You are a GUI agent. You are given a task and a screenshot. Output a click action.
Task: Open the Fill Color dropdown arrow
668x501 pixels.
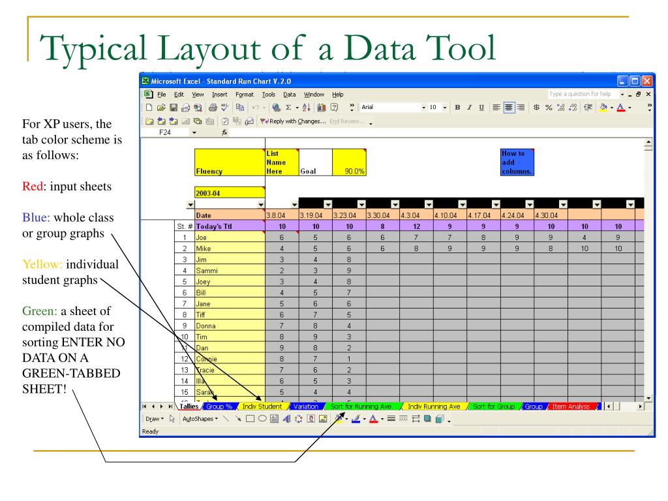pos(612,108)
